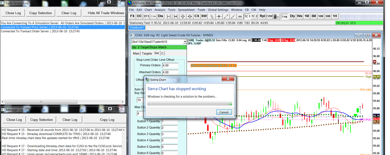
Task: Open the CB menu
Action: tap(247, 10)
